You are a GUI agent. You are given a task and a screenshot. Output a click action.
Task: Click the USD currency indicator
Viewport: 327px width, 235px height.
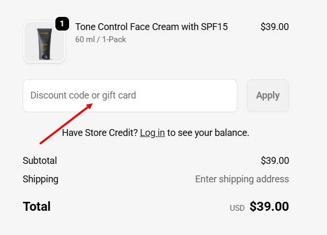tap(237, 208)
